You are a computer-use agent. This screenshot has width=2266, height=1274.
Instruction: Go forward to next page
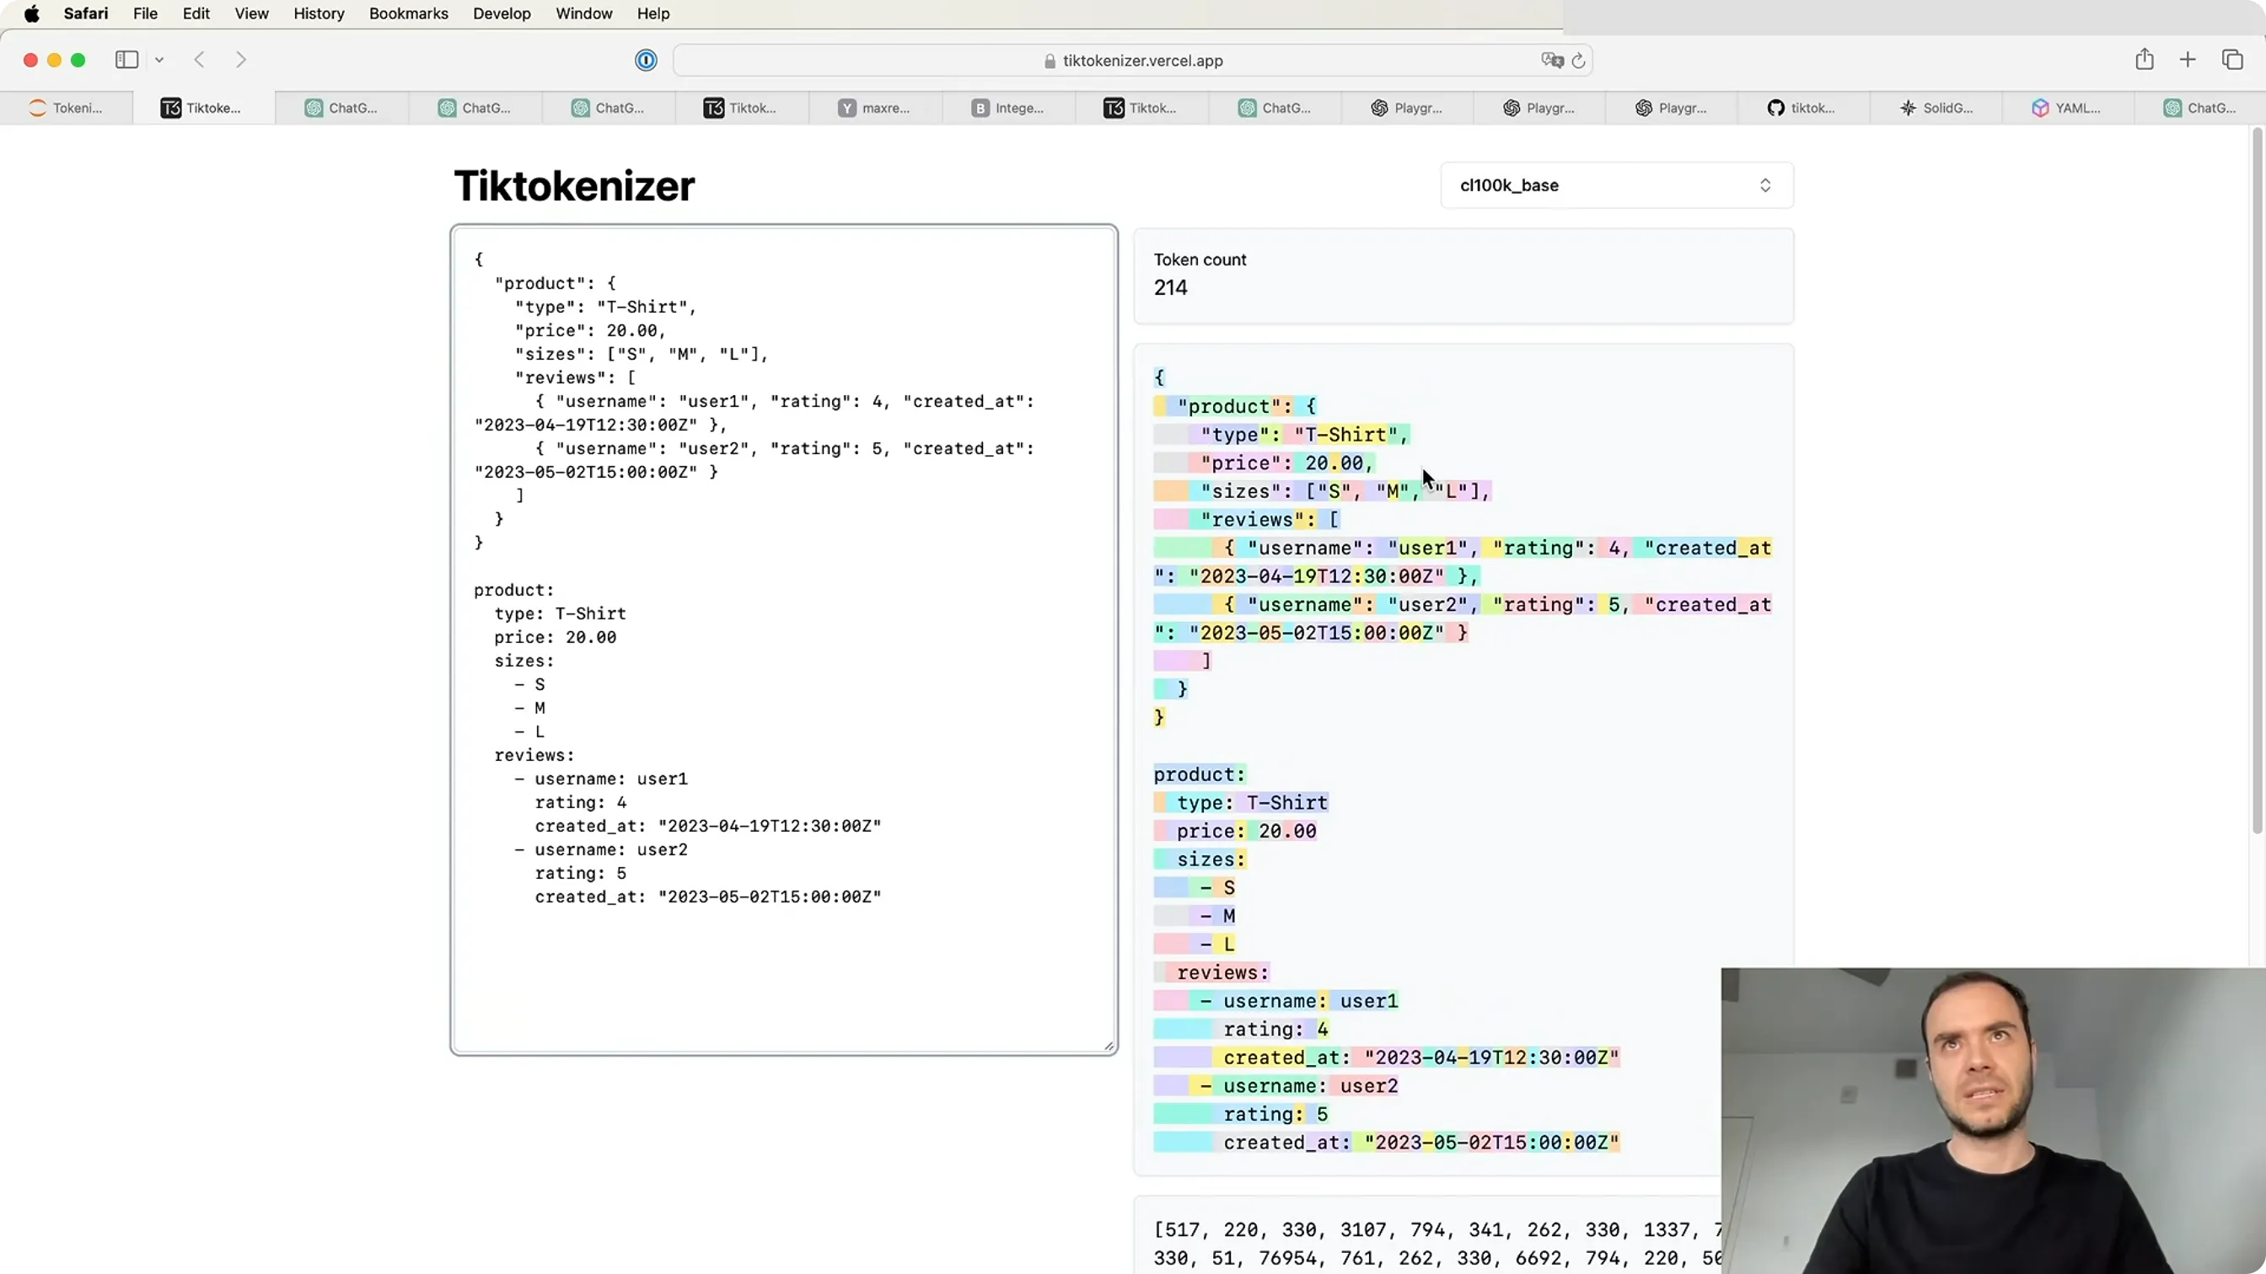[241, 60]
